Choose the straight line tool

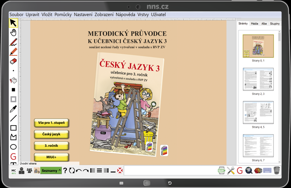pyautogui.click(x=13, y=118)
